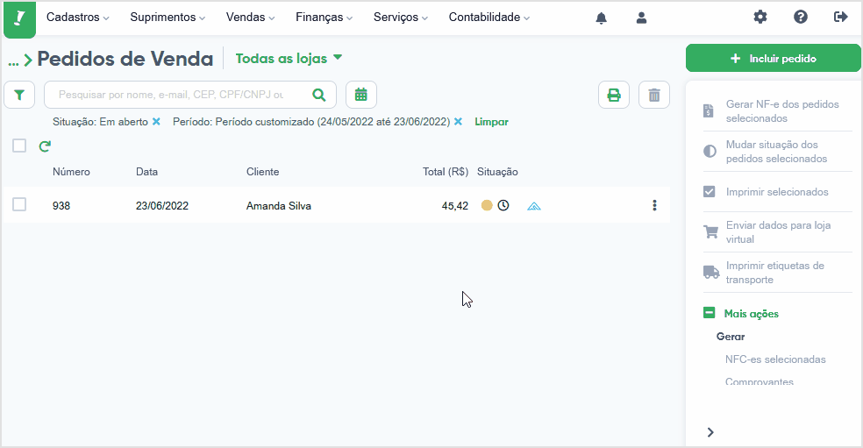This screenshot has height=448, width=863.
Task: Open the calendar date picker icon
Action: point(361,95)
